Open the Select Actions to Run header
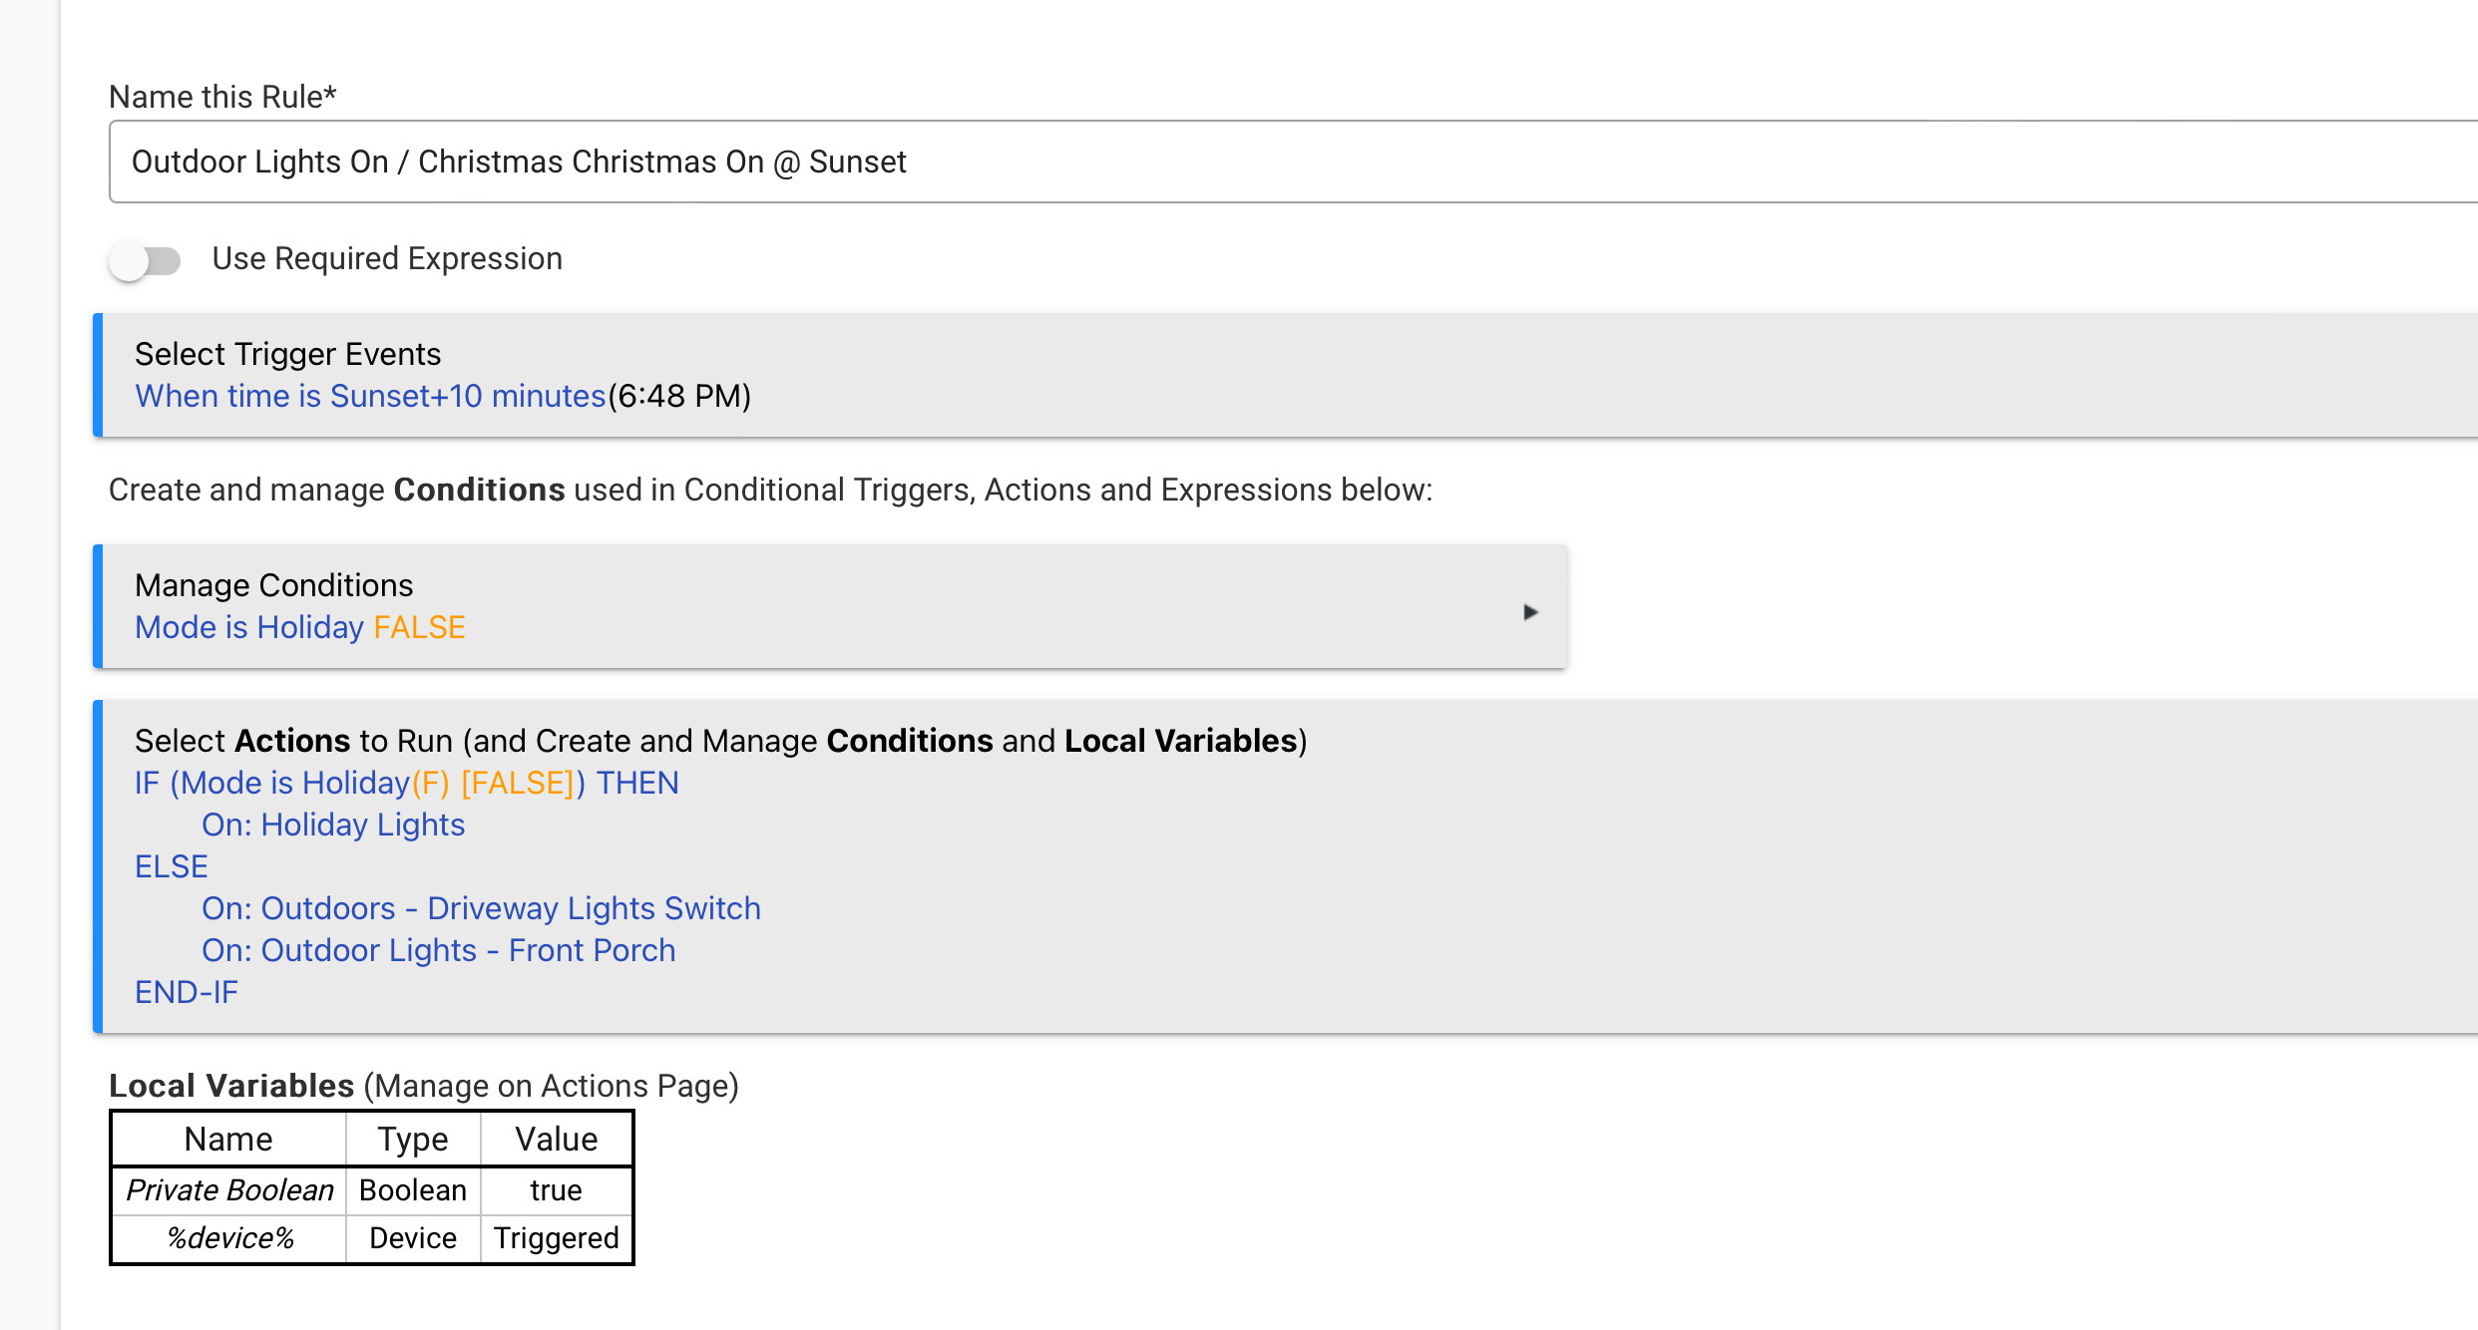Screen dimensions: 2478x1330 720,741
